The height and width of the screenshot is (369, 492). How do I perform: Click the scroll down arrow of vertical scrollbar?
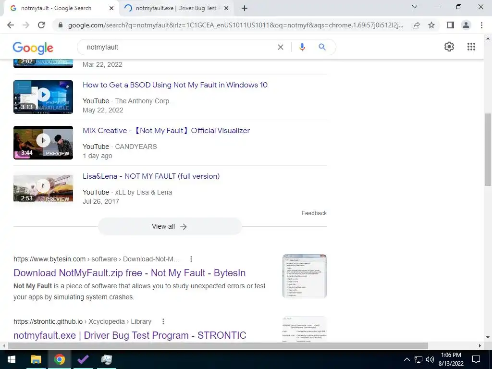[x=488, y=338]
